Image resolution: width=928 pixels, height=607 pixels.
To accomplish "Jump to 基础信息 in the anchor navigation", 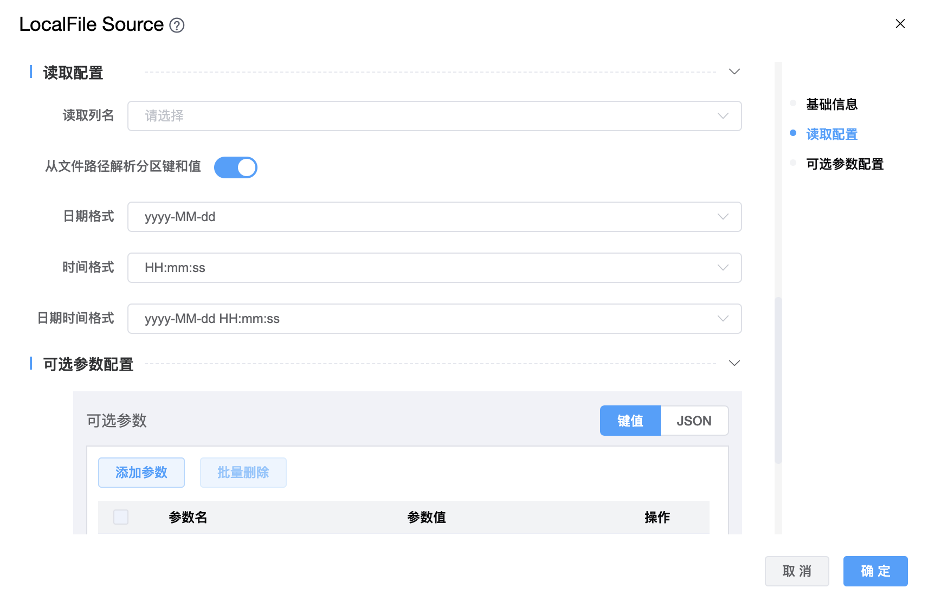I will [x=832, y=104].
